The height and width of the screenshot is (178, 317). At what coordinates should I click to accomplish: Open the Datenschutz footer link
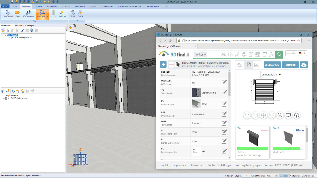197,165
